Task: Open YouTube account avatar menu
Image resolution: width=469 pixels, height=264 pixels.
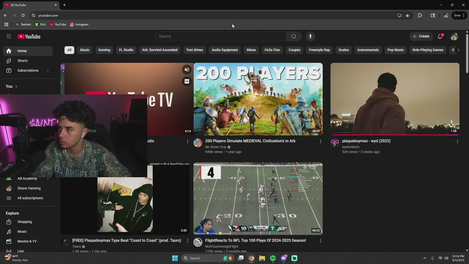Action: (454, 36)
